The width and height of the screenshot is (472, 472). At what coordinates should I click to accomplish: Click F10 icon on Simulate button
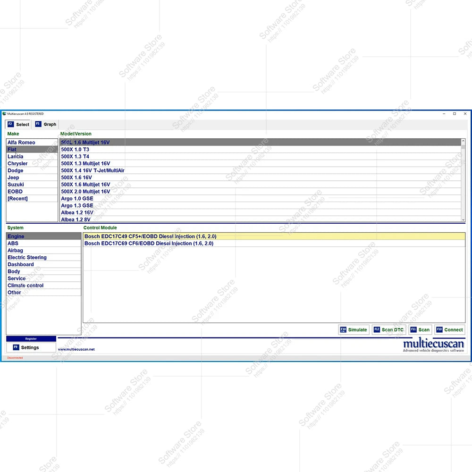[343, 329]
